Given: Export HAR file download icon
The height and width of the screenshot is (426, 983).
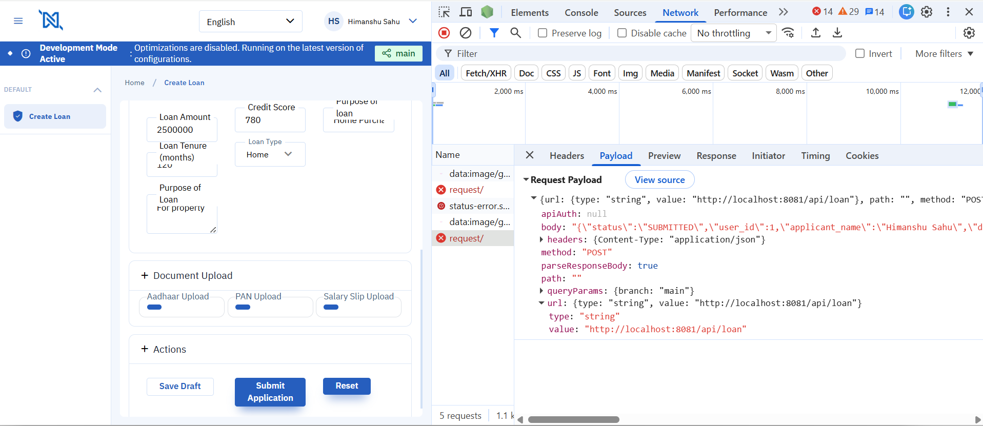Looking at the screenshot, I should (x=837, y=33).
